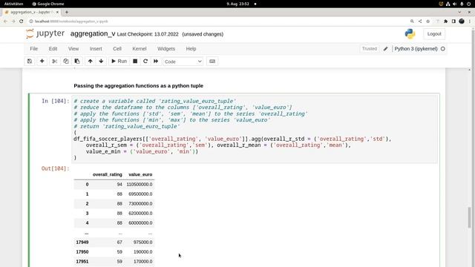Click the row index 17949

[82, 243]
